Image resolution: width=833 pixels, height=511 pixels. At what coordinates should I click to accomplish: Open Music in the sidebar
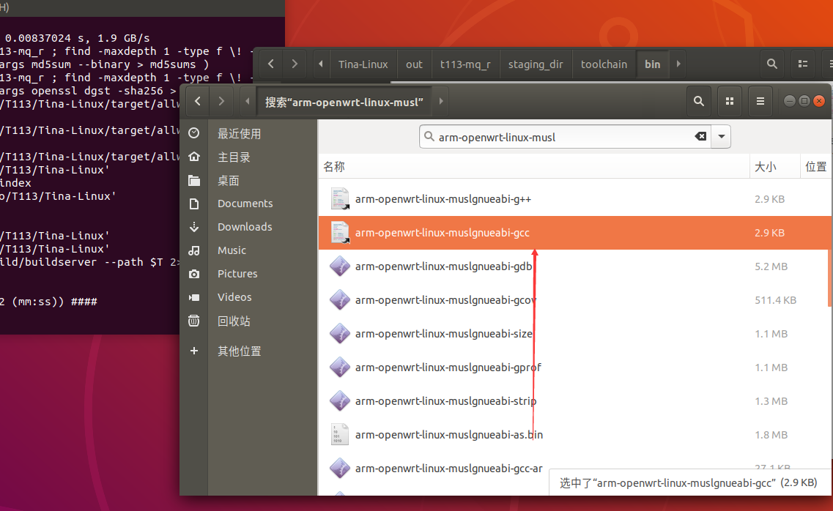pos(232,250)
